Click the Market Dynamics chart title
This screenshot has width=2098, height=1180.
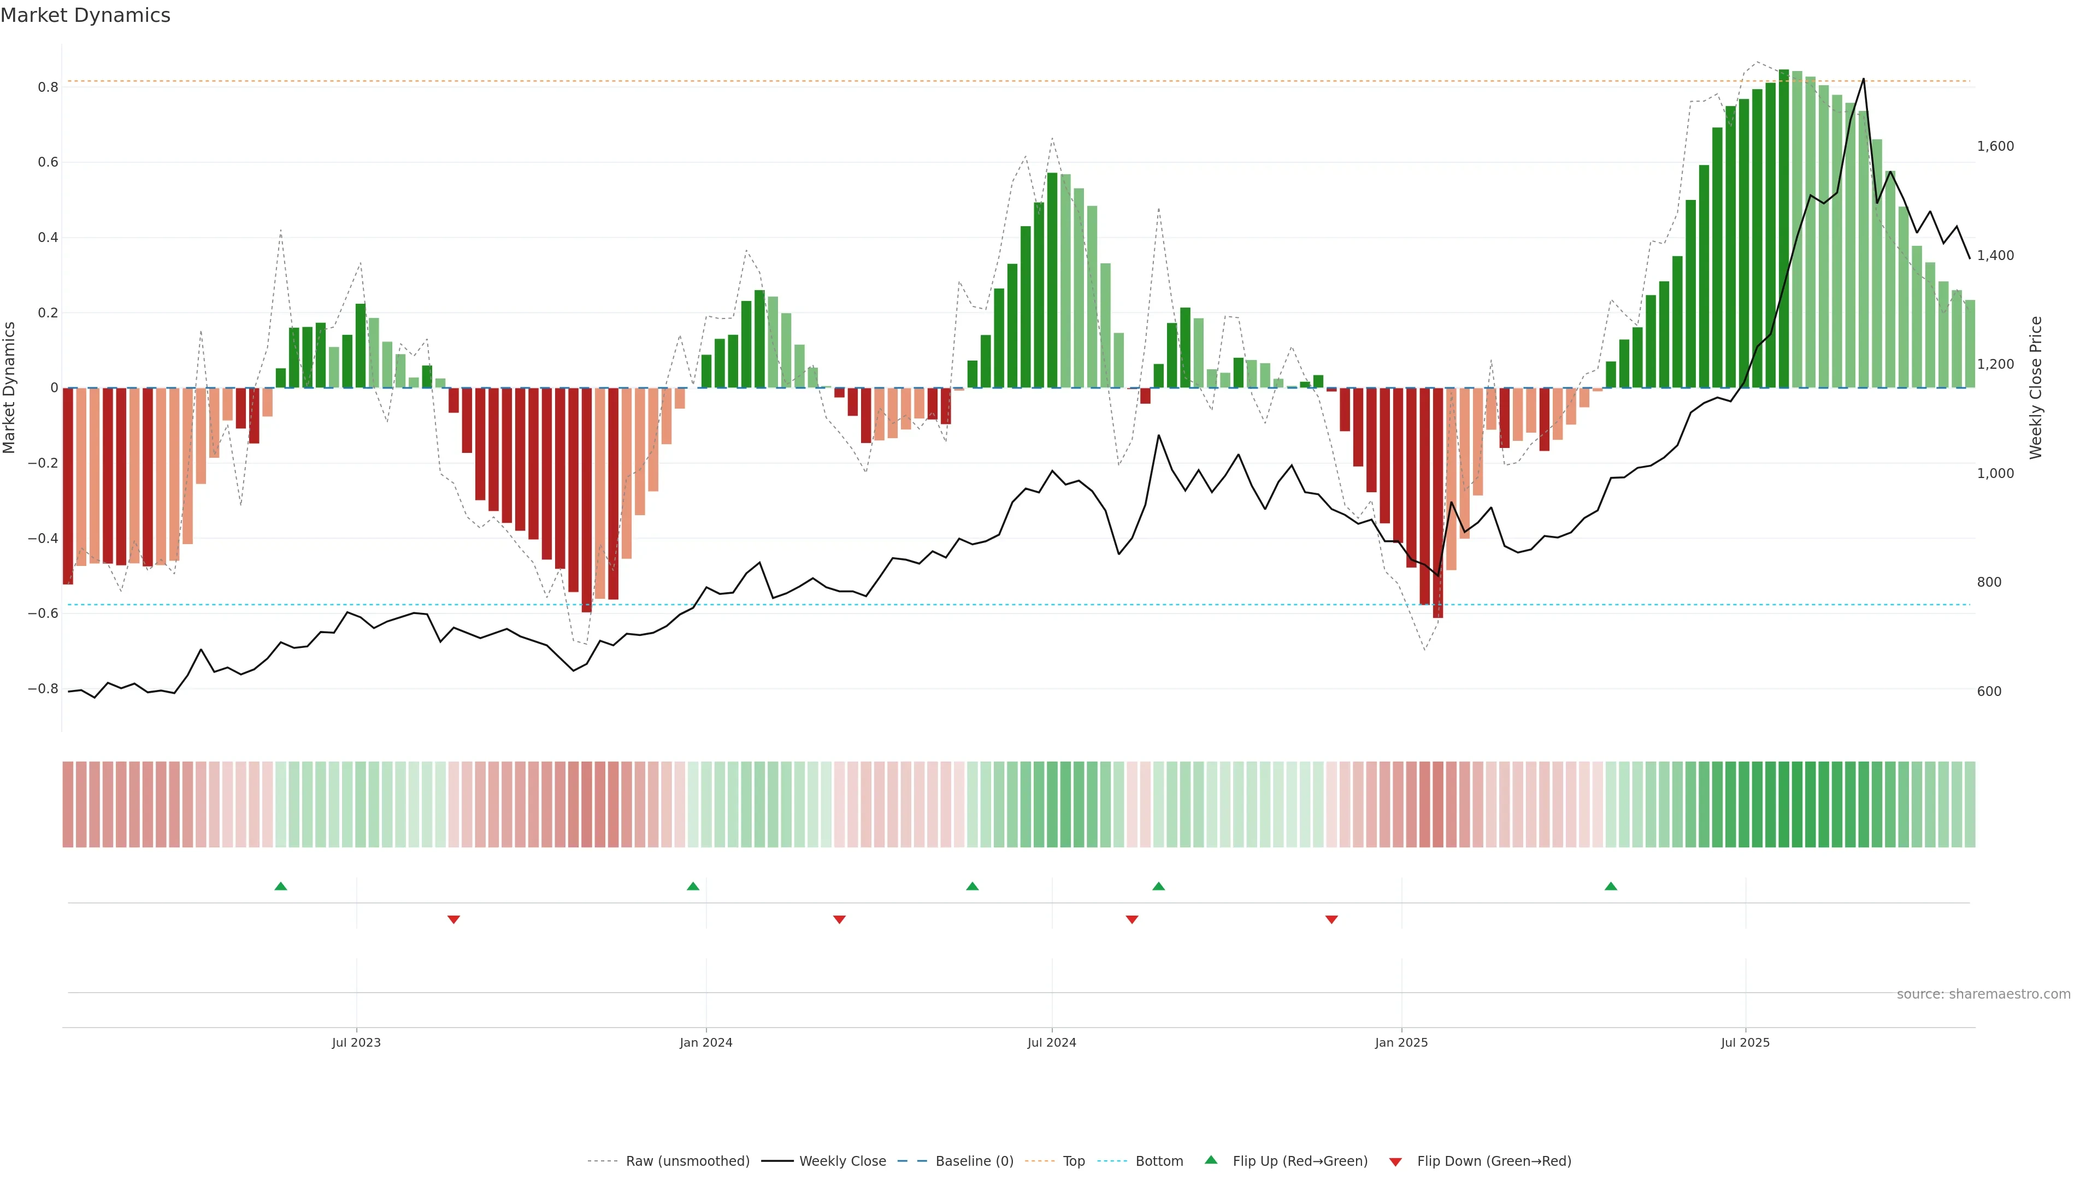86,15
